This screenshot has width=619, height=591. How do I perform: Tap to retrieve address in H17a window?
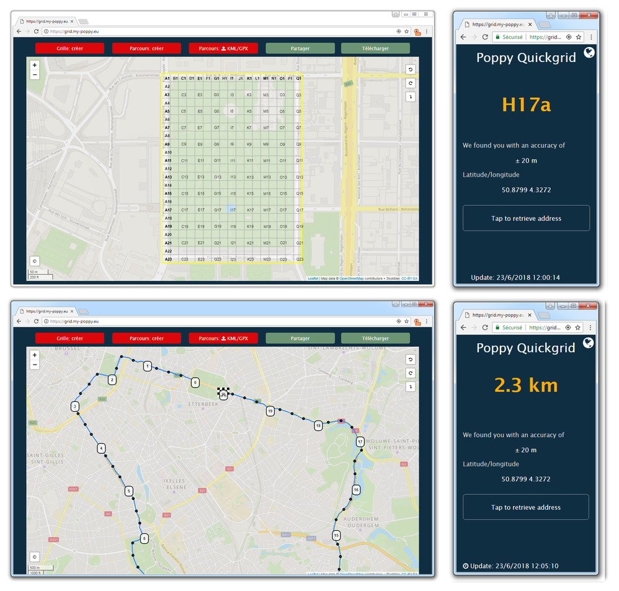(x=526, y=218)
